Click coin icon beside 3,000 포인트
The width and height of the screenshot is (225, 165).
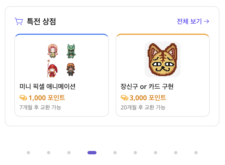[124, 98]
